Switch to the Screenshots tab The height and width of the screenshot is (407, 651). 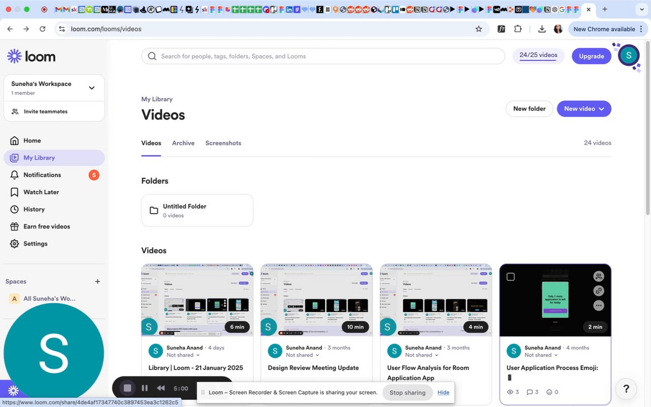click(x=223, y=143)
